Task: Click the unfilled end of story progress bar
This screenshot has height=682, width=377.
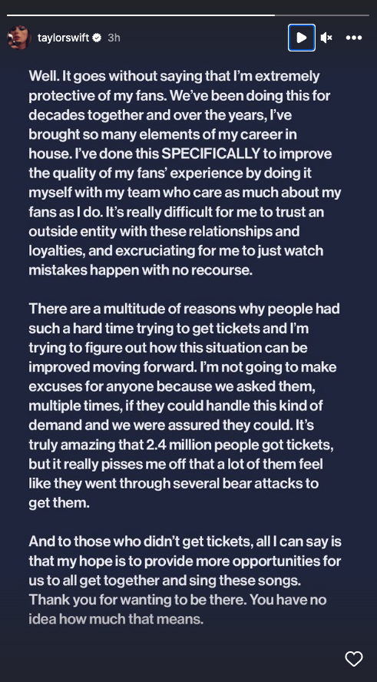Action: [x=322, y=15]
